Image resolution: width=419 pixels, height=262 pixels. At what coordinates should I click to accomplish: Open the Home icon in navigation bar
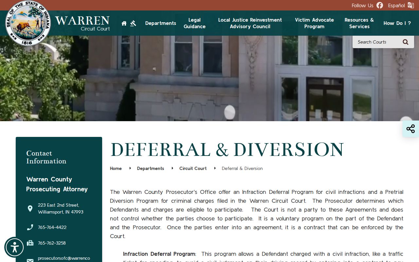124,23
